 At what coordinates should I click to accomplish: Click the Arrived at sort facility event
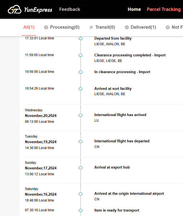(113, 89)
